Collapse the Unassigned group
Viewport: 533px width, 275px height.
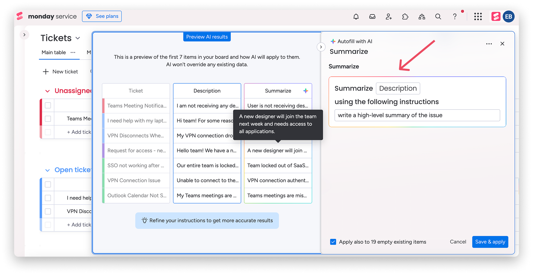coord(47,91)
